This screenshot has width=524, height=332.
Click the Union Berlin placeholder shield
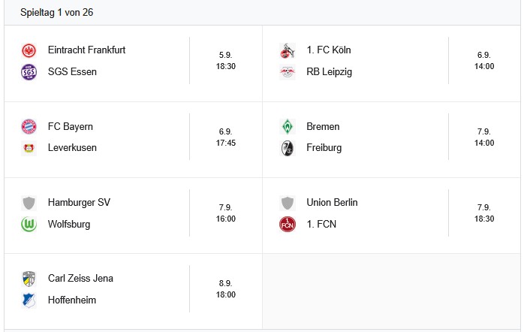[288, 203]
